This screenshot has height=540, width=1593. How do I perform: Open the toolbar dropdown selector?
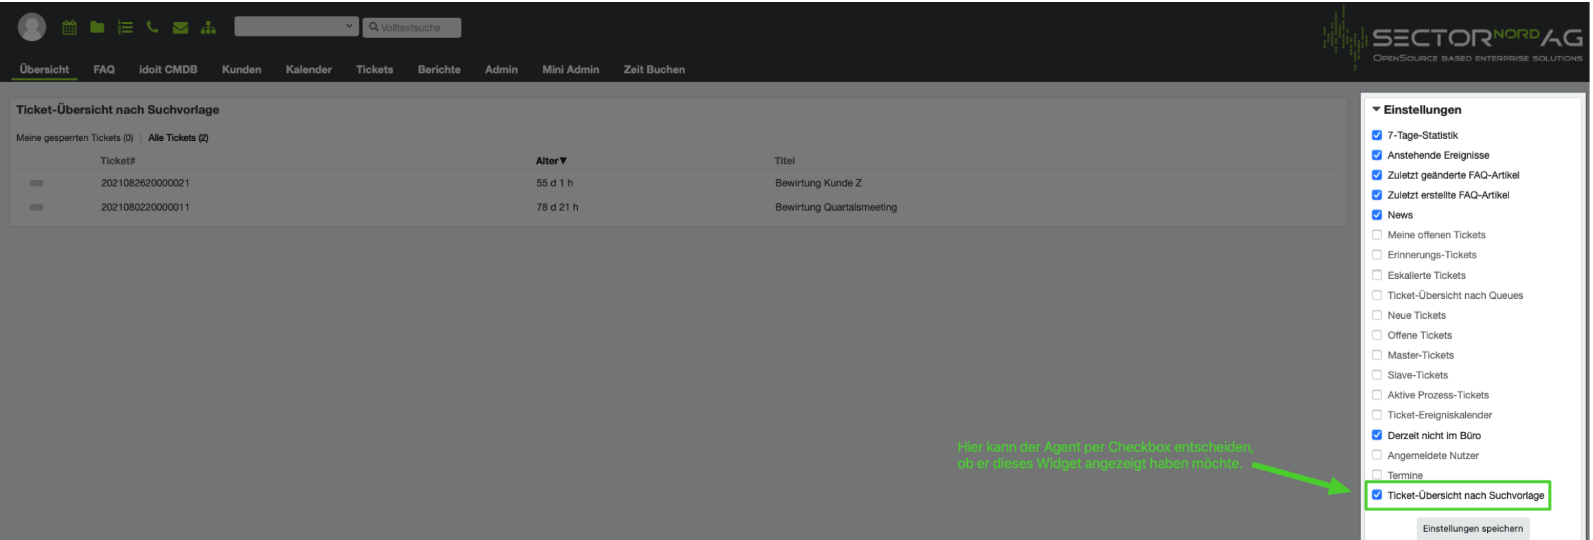point(296,26)
